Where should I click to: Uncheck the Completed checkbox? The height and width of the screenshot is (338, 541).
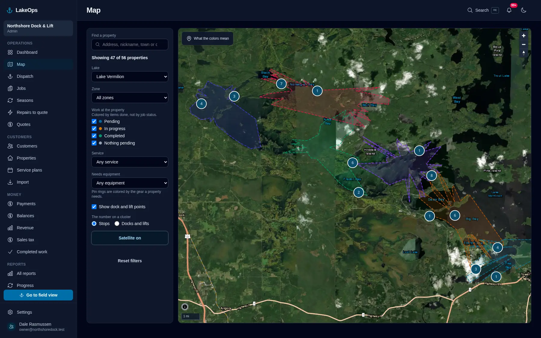pos(94,136)
